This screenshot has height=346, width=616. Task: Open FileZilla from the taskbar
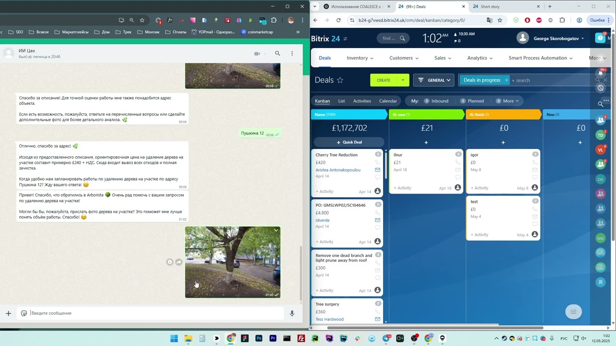[x=301, y=338]
